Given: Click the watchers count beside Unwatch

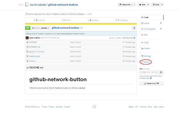Looking at the screenshot, I should pyautogui.click(x=135, y=5).
